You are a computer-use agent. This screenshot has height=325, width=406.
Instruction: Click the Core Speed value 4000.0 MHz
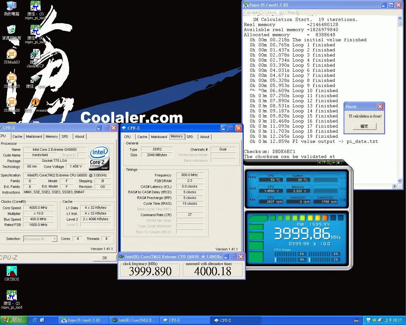pos(38,208)
